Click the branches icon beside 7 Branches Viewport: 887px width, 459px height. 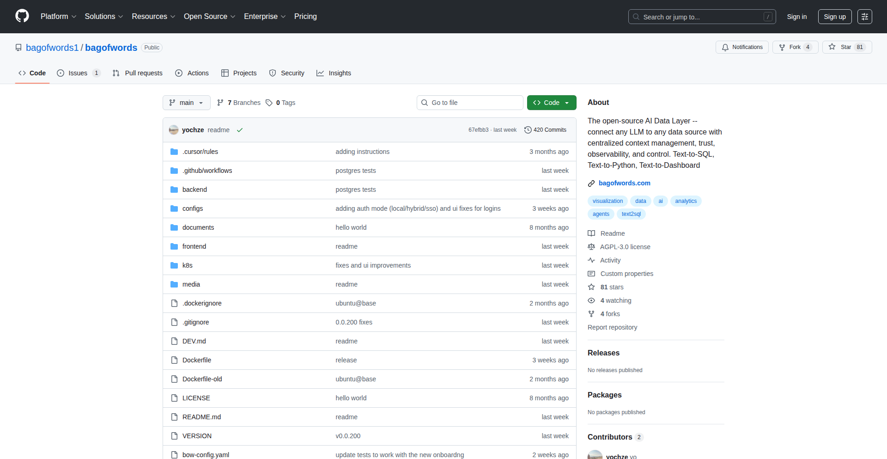coord(220,103)
